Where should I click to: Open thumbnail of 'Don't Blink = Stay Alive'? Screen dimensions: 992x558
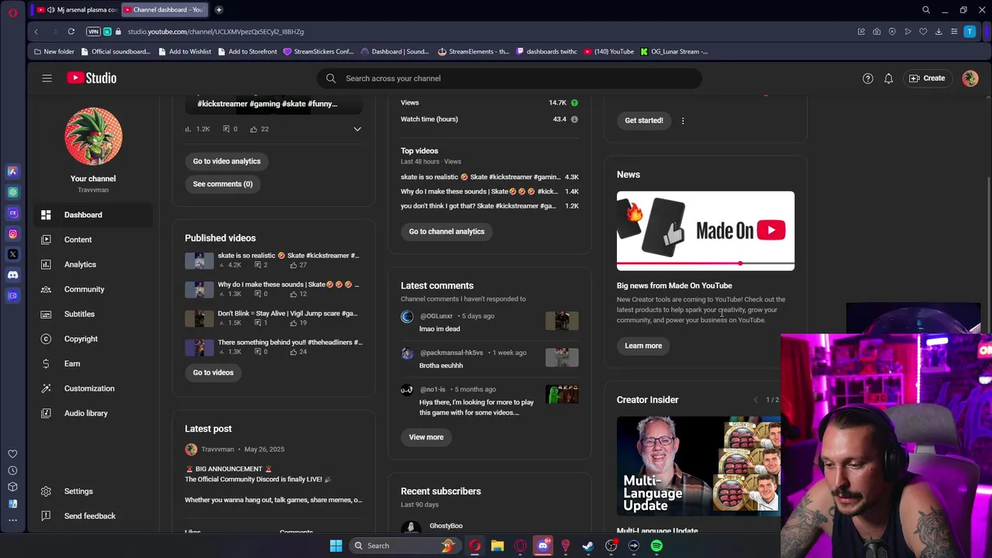click(x=199, y=319)
